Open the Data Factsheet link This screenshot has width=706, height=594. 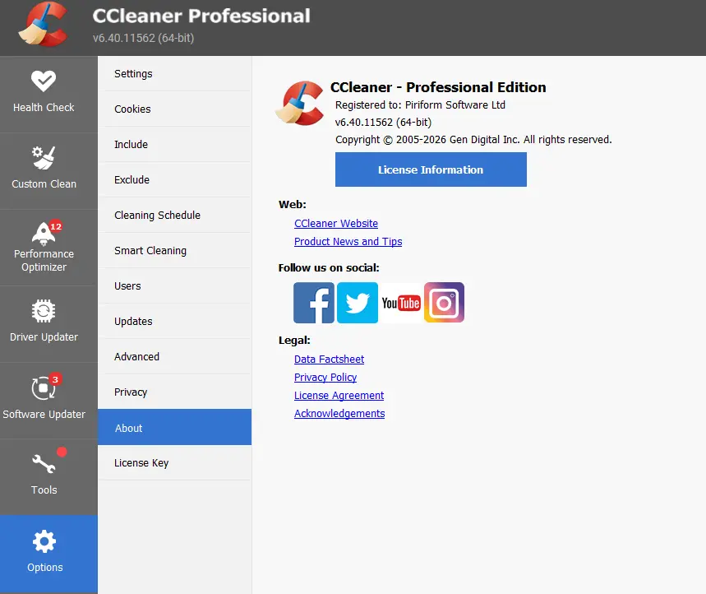tap(329, 360)
